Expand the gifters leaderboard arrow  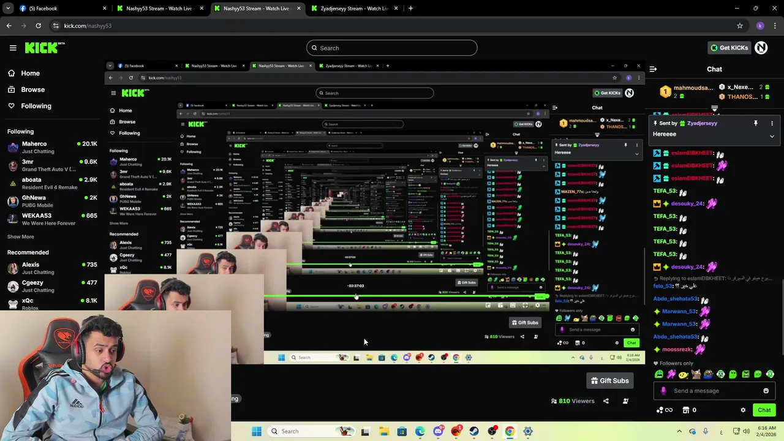click(x=714, y=108)
